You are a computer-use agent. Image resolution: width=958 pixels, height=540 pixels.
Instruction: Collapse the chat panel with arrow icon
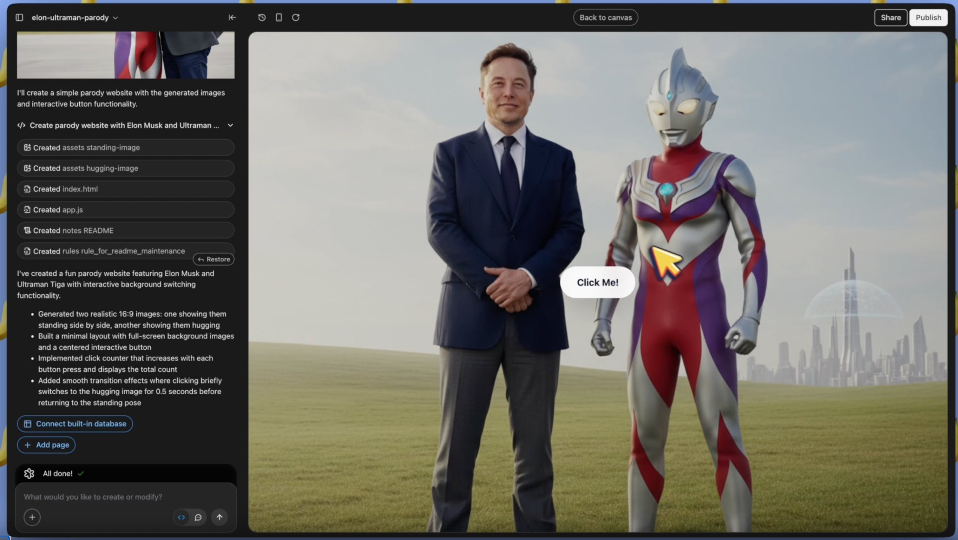click(232, 18)
